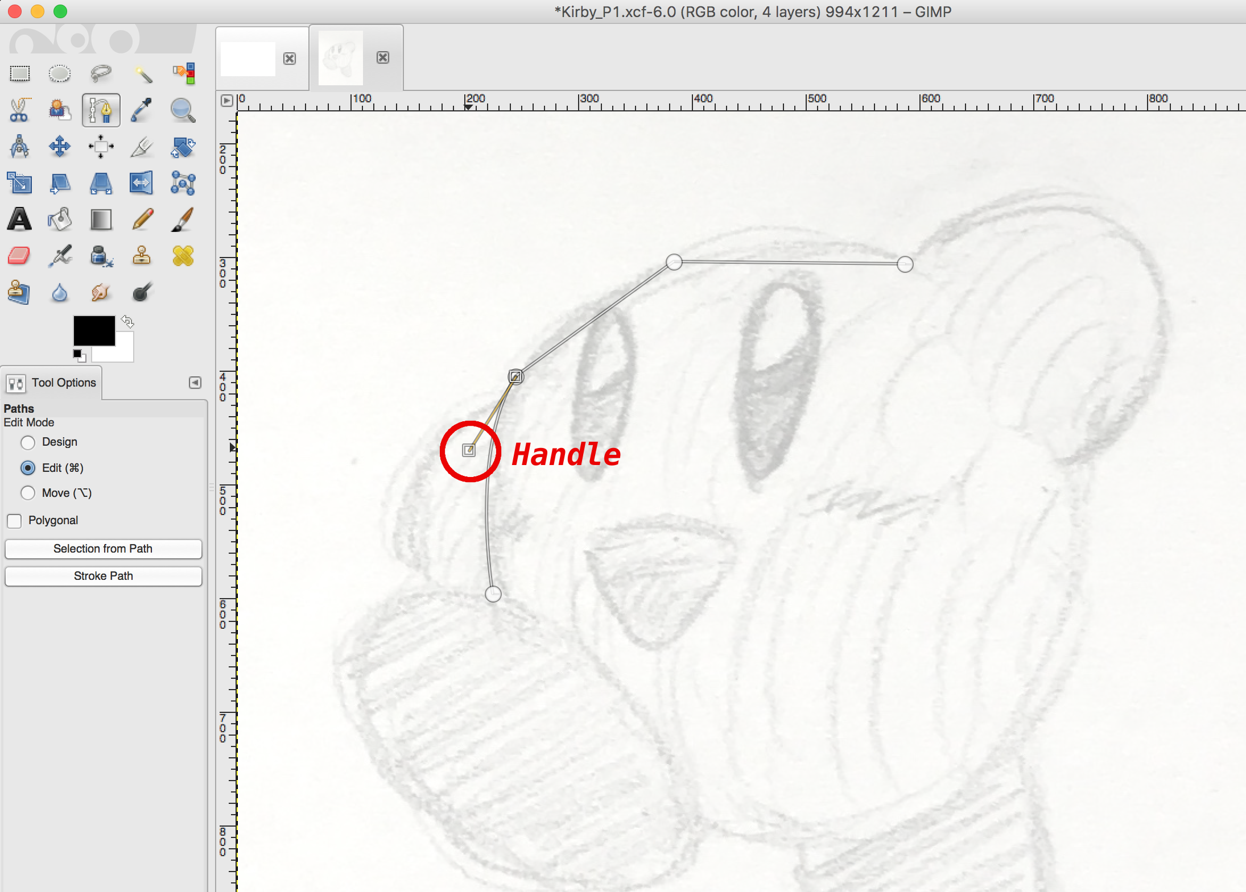This screenshot has width=1246, height=892.
Task: Select the Rectangle Select tool
Action: click(x=19, y=73)
